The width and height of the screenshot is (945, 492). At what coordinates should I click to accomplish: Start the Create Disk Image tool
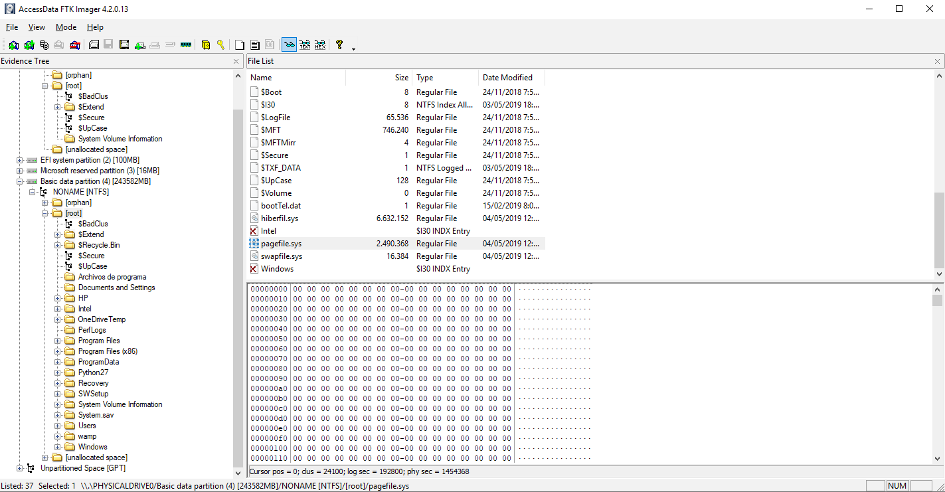click(x=93, y=44)
